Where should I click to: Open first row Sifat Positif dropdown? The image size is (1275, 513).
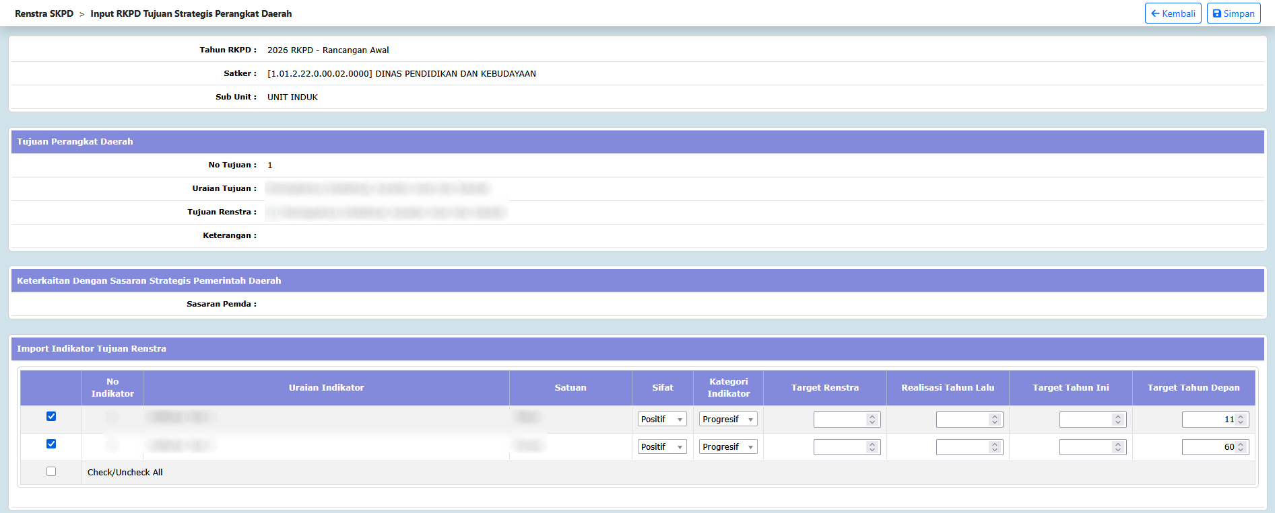[x=661, y=420]
